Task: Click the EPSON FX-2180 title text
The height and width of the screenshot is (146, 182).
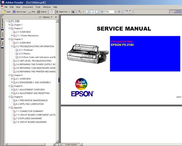Action: coord(122,45)
